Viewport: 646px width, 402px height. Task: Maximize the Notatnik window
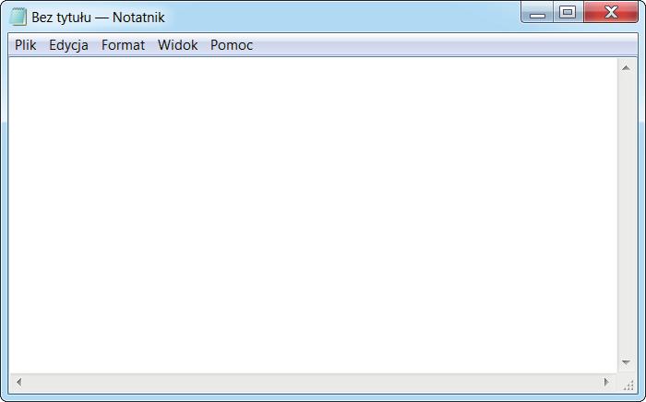point(568,12)
